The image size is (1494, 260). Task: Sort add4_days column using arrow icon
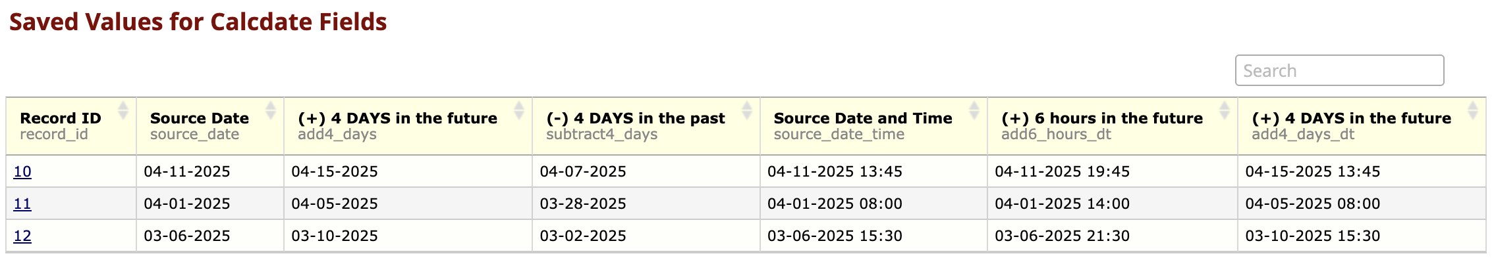click(518, 110)
